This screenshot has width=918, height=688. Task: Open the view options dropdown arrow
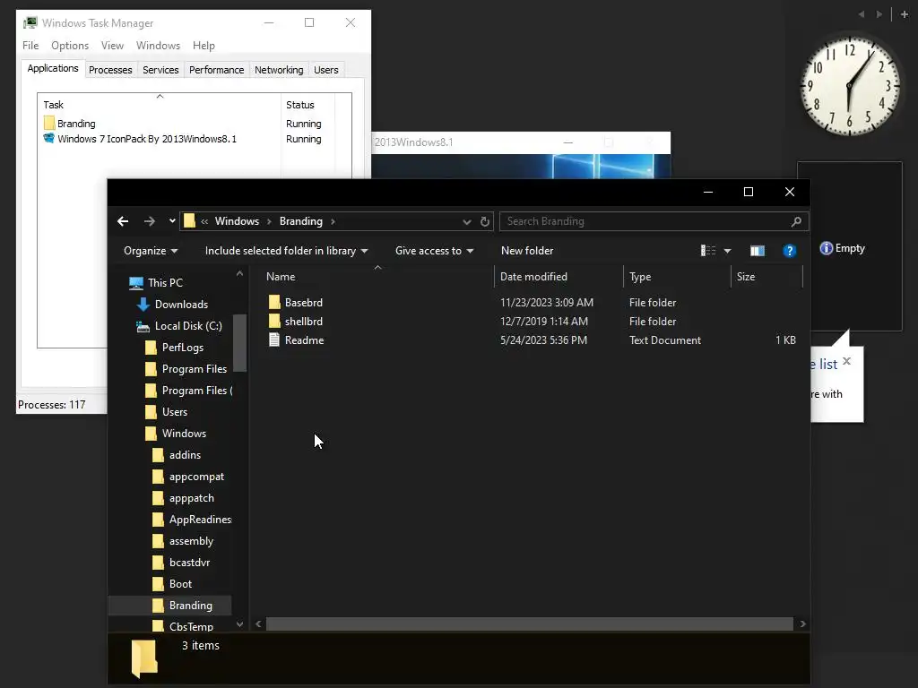(x=727, y=251)
